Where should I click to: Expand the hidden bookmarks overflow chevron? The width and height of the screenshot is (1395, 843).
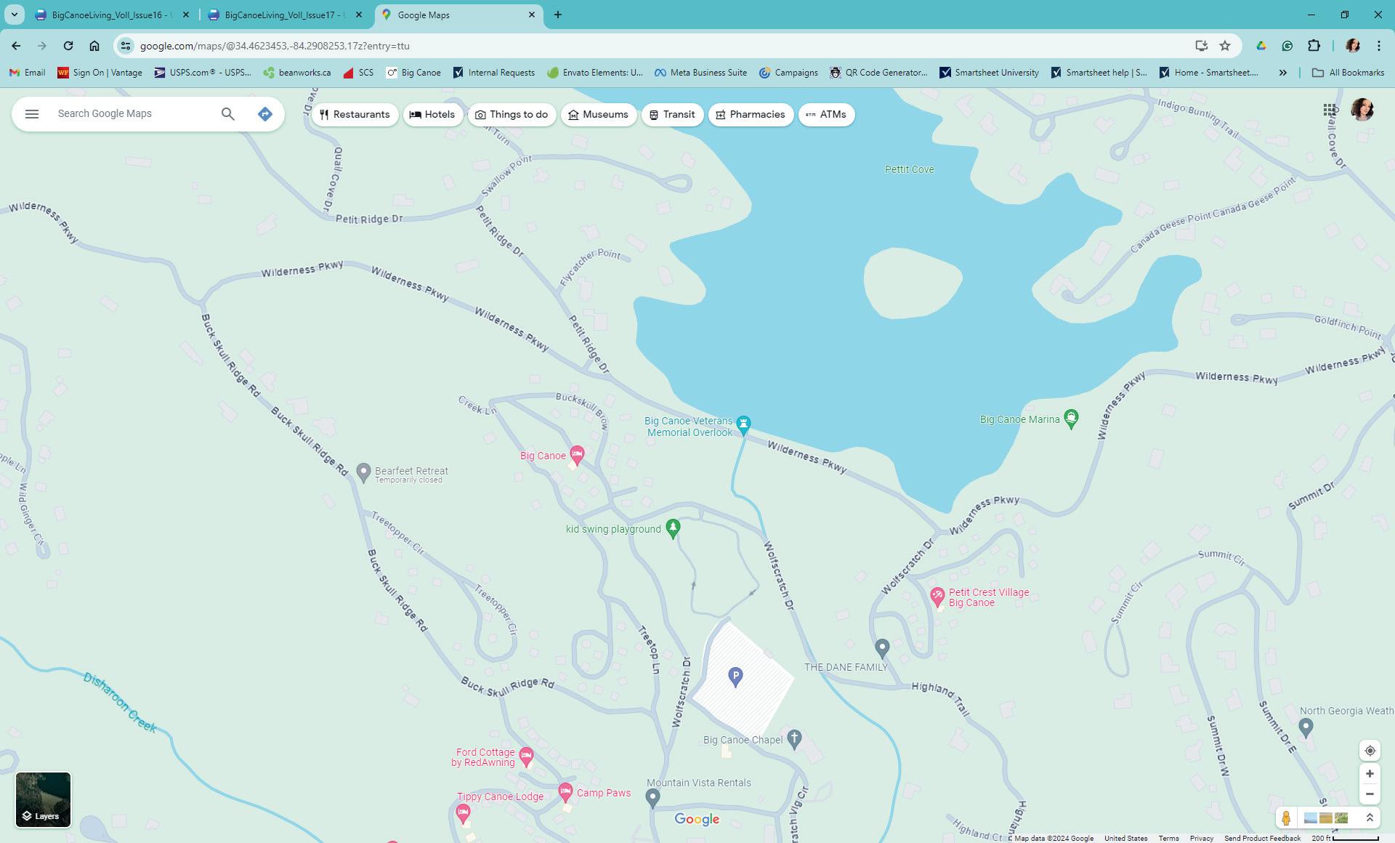click(x=1282, y=73)
